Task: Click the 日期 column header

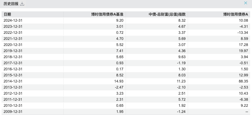Action: (7, 14)
